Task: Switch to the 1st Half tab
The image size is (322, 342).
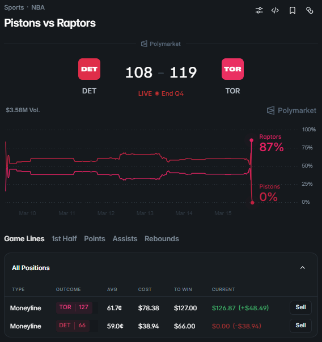Action: click(x=64, y=238)
